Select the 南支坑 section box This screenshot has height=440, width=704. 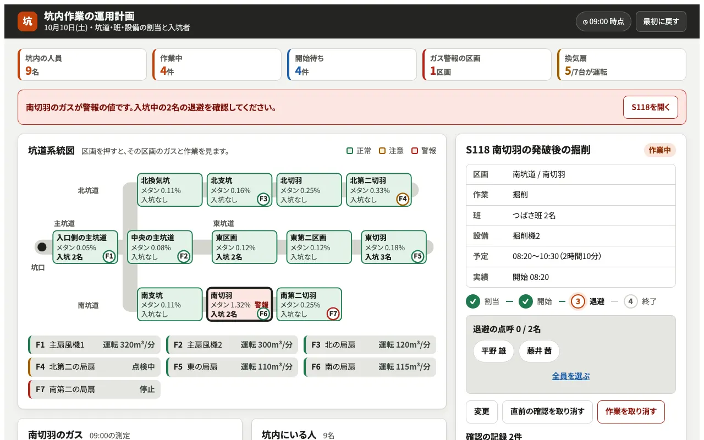pyautogui.click(x=170, y=304)
